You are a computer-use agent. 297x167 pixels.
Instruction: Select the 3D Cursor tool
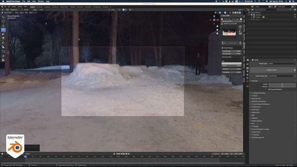pyautogui.click(x=3, y=21)
